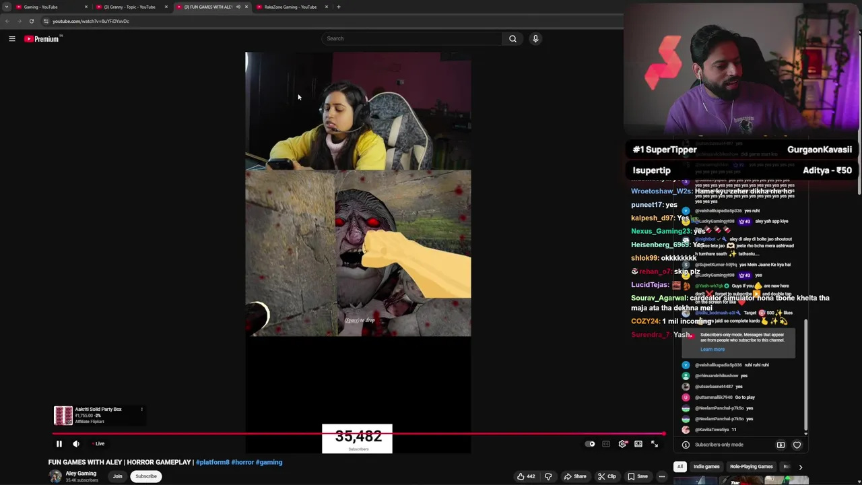Dislike the video with thumbs down
This screenshot has height=485, width=862.
pyautogui.click(x=548, y=476)
